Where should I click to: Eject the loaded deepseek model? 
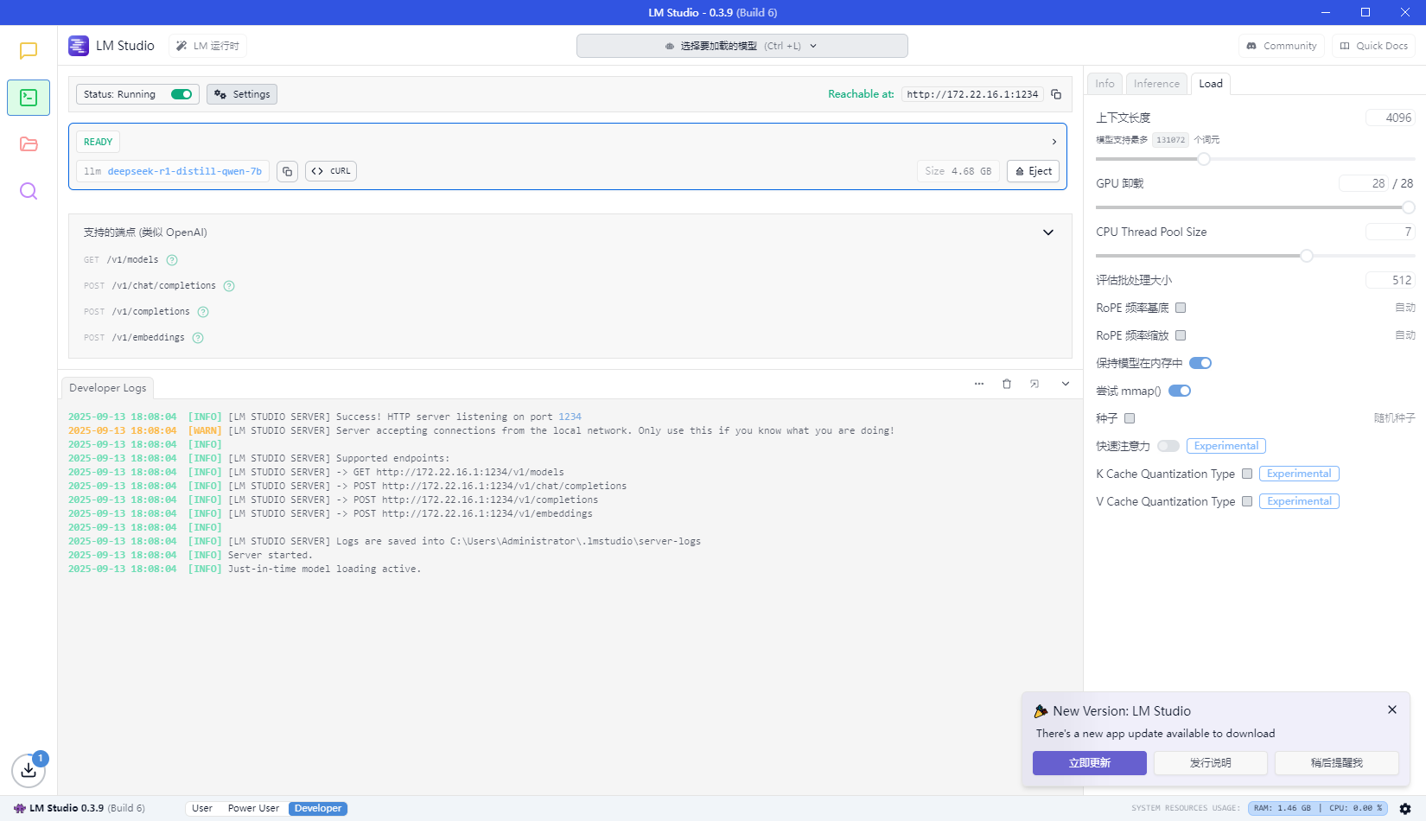[1033, 171]
